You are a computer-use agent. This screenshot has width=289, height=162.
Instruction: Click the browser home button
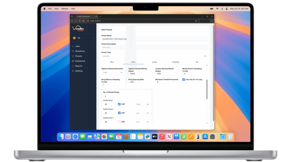(83, 21)
